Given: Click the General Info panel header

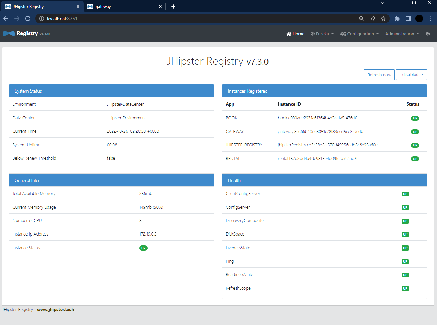Looking at the screenshot, I should 111,180.
